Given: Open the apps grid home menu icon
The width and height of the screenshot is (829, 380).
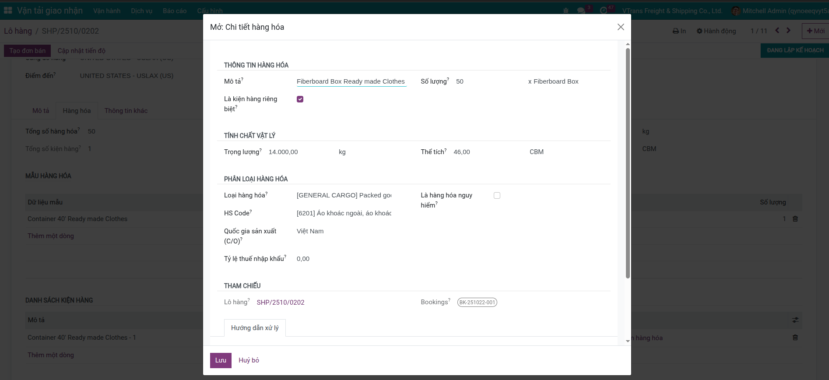Looking at the screenshot, I should (x=8, y=11).
